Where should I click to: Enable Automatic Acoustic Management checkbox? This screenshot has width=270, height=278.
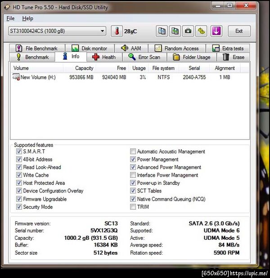133,152
